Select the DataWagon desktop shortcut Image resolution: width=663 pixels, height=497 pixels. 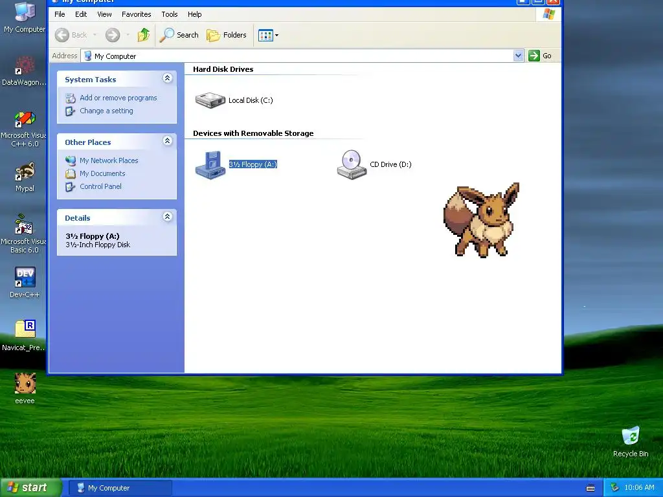click(25, 71)
